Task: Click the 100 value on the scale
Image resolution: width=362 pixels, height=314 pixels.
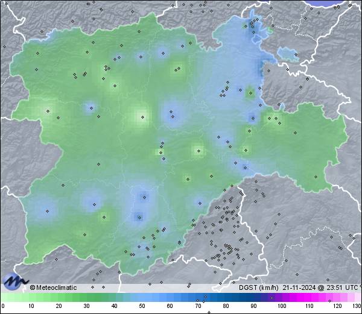Action: [x=282, y=306]
